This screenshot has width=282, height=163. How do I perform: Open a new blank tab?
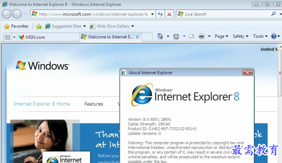click(147, 37)
